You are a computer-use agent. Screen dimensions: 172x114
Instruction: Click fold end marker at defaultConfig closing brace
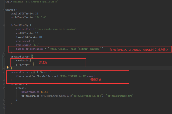[4, 53]
